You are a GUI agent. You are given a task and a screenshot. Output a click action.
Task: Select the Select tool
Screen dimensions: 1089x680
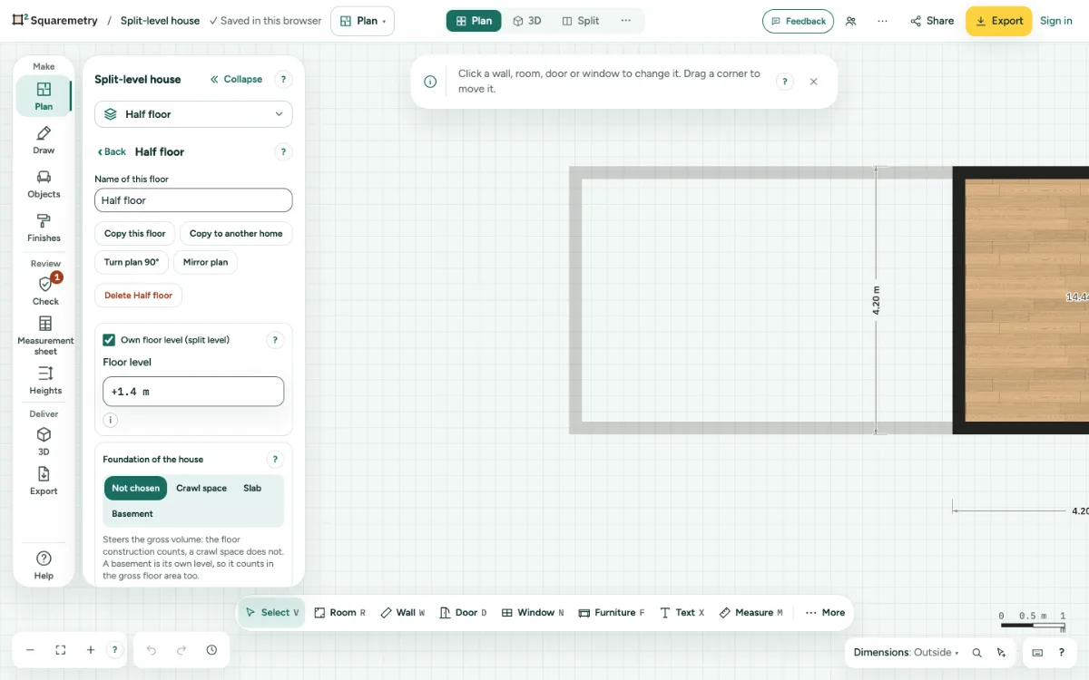click(272, 613)
